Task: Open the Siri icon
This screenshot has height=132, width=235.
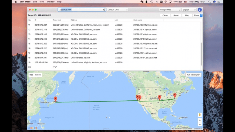Action: click(214, 2)
